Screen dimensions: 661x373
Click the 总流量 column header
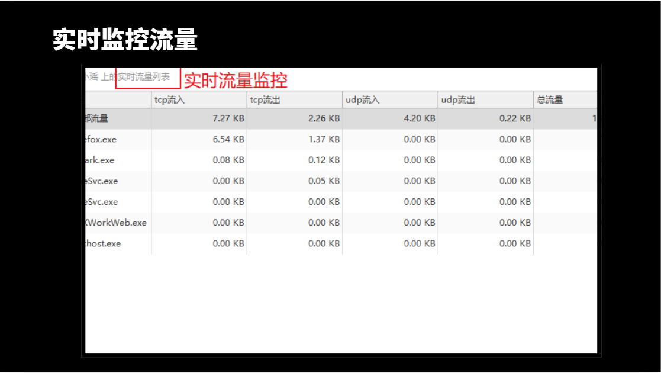tap(565, 100)
